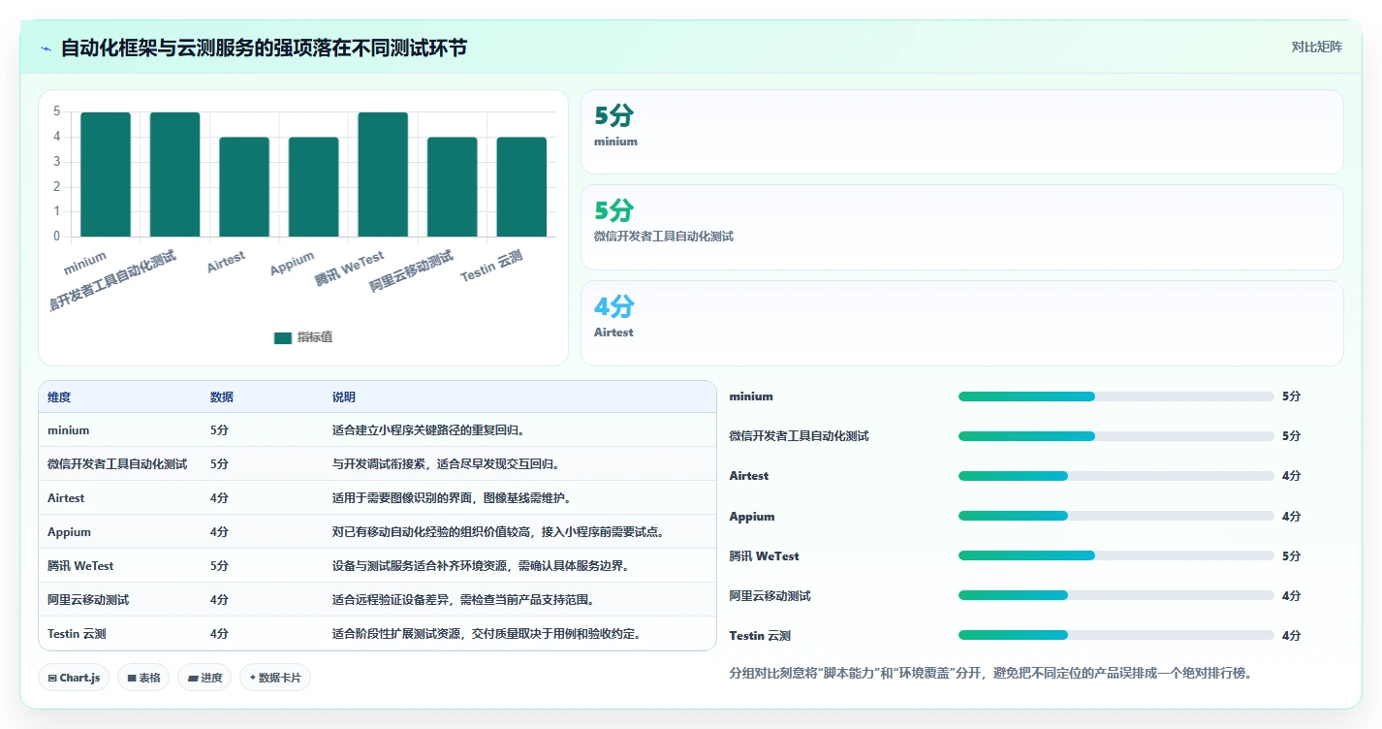Image resolution: width=1382 pixels, height=729 pixels.
Task: Click the Appium cell in the table
Action: coord(69,532)
